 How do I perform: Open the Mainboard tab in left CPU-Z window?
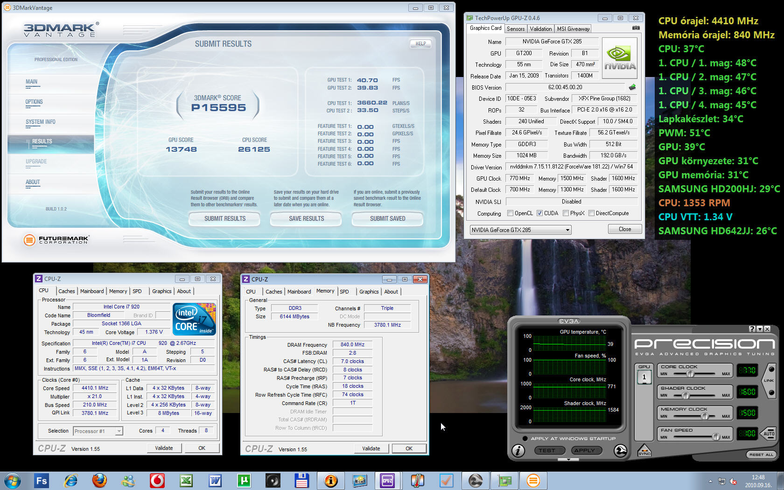(x=92, y=291)
